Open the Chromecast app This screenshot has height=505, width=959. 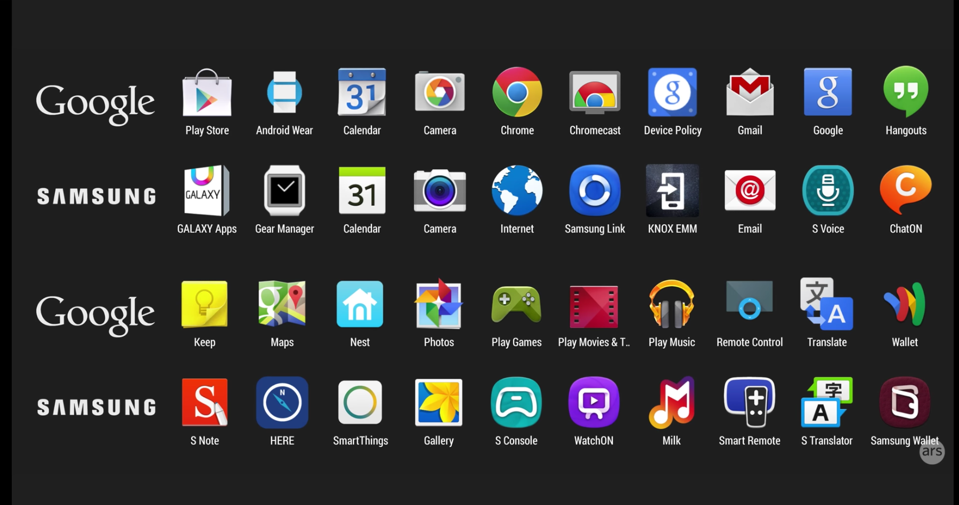(x=595, y=92)
